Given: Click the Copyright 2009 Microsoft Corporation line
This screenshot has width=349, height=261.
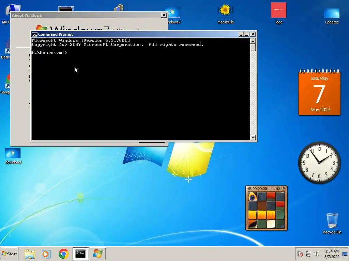Looking at the screenshot, I should pos(118,45).
